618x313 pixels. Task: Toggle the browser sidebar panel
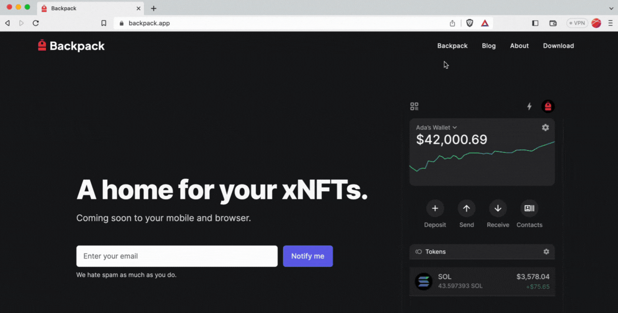535,23
